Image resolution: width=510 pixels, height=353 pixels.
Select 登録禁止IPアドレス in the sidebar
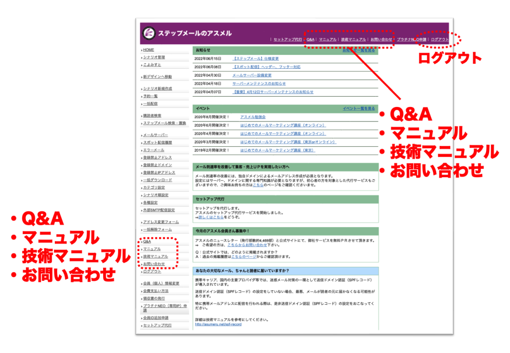(x=159, y=172)
